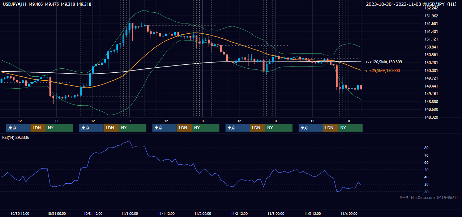Screen dimensions: 462x217
Task: Click the 東京 session box for 10/30
Action: (18, 128)
